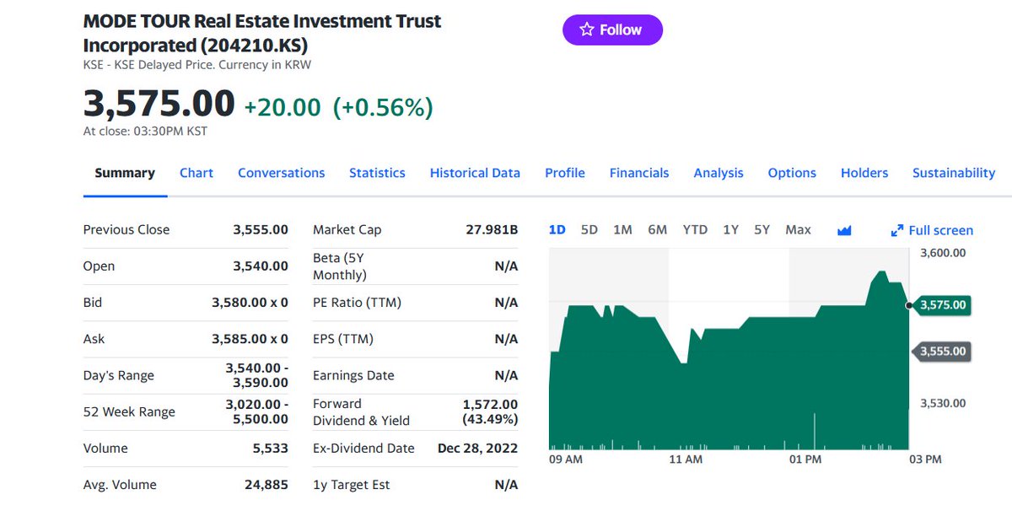Click the Day's Range label
Viewport: 1012px width, 532px height.
(119, 375)
